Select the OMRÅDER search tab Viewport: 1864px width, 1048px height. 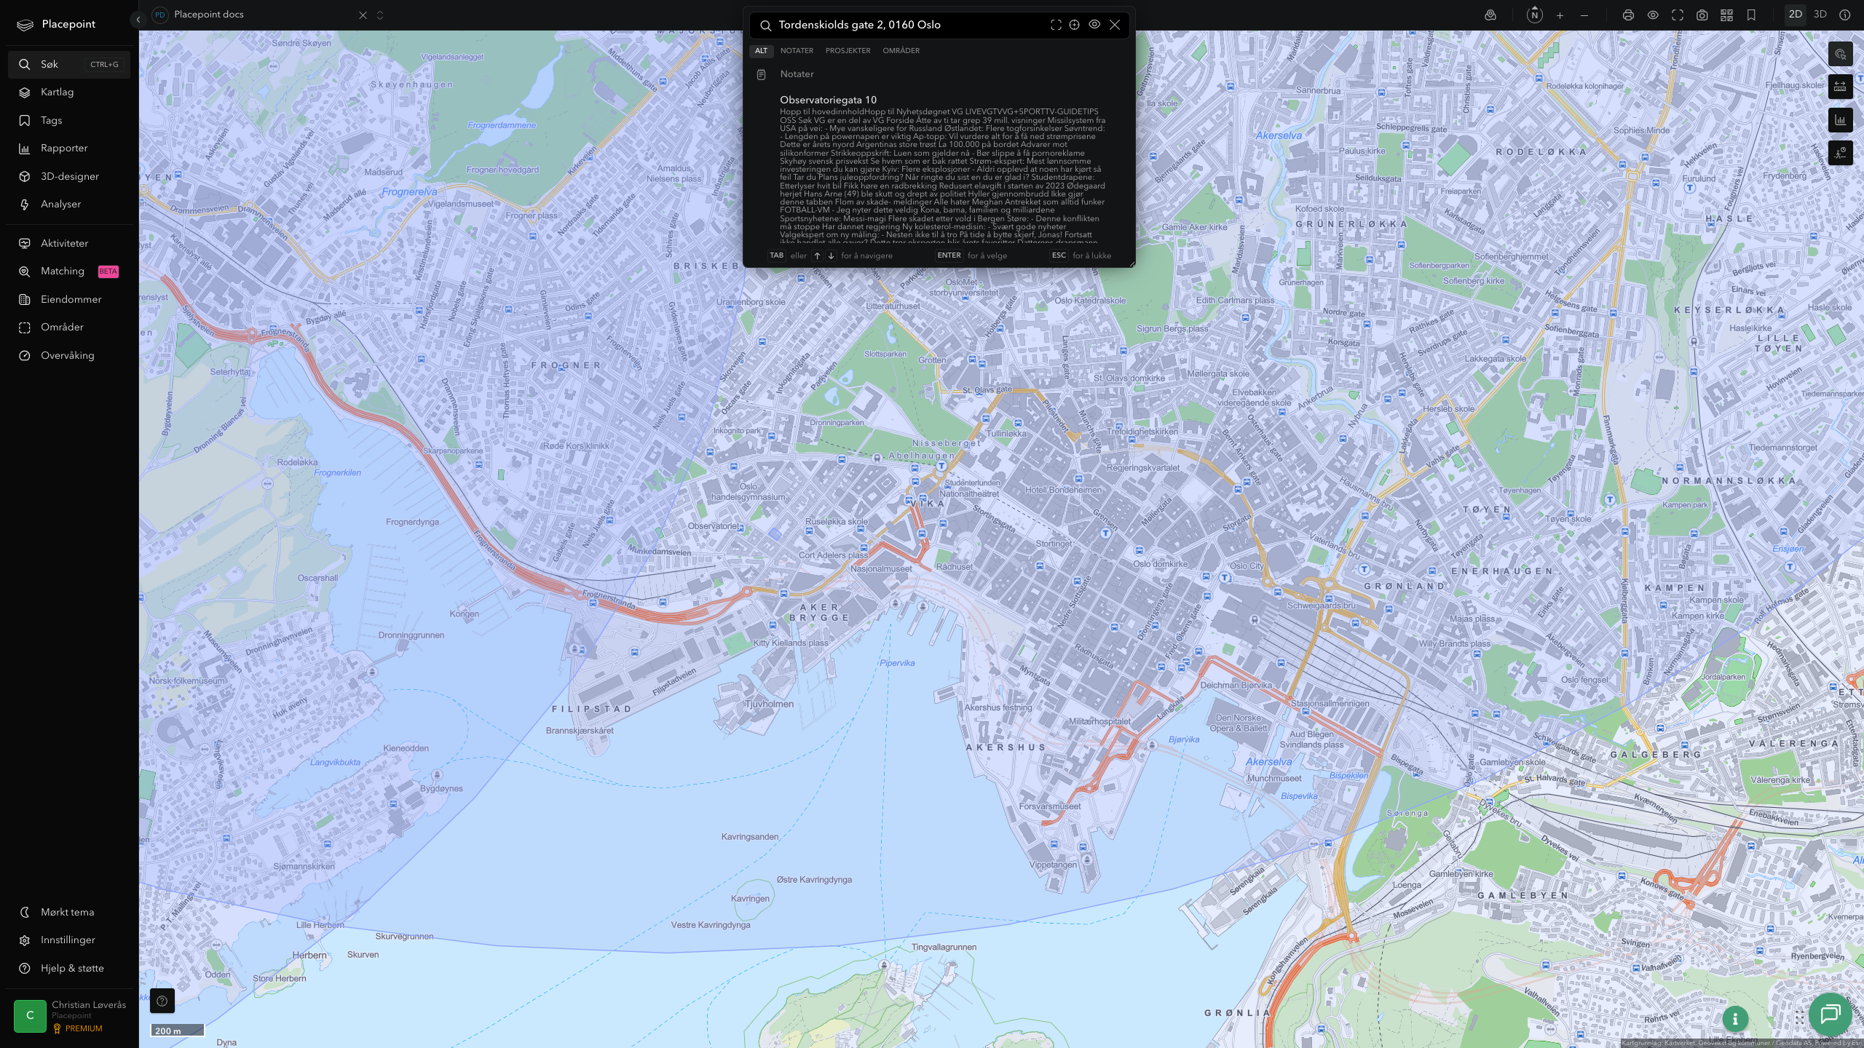coord(901,51)
